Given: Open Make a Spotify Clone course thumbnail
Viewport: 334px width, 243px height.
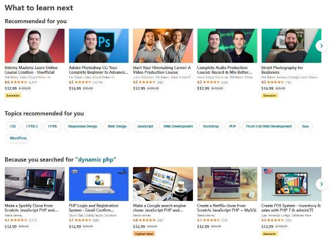Looking at the screenshot, I should coord(35,184).
